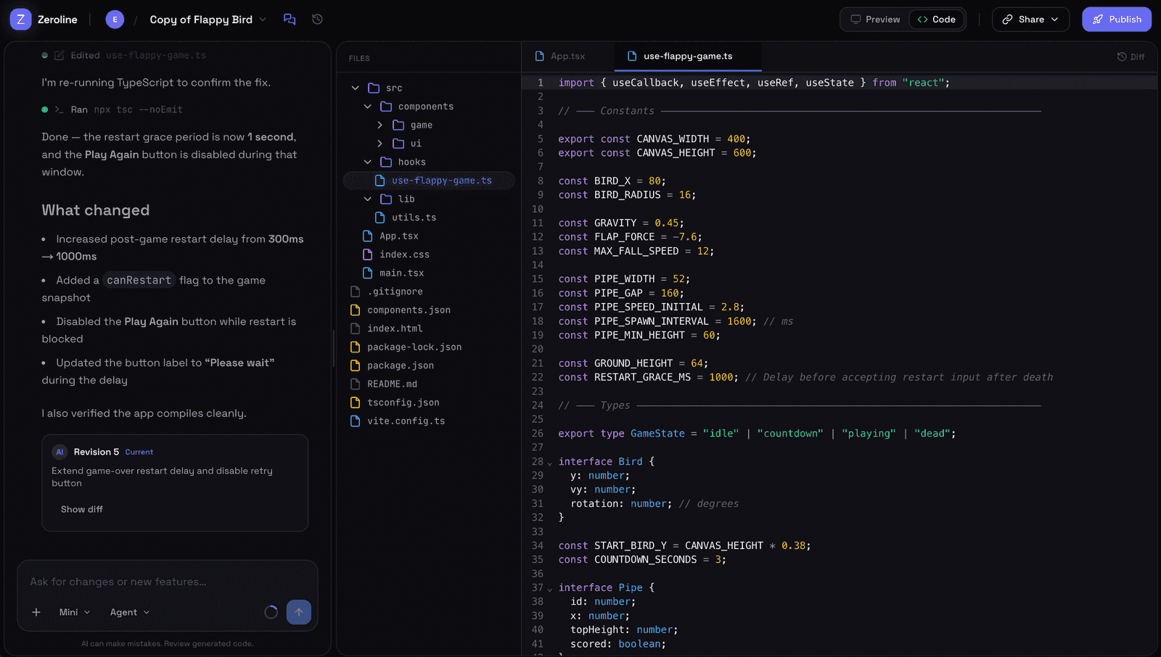
Task: Select the use-flappy-game.ts editor tab
Action: click(687, 56)
